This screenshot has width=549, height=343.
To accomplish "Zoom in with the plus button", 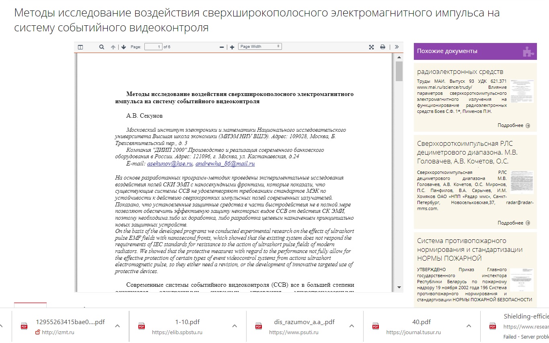I will coord(232,47).
